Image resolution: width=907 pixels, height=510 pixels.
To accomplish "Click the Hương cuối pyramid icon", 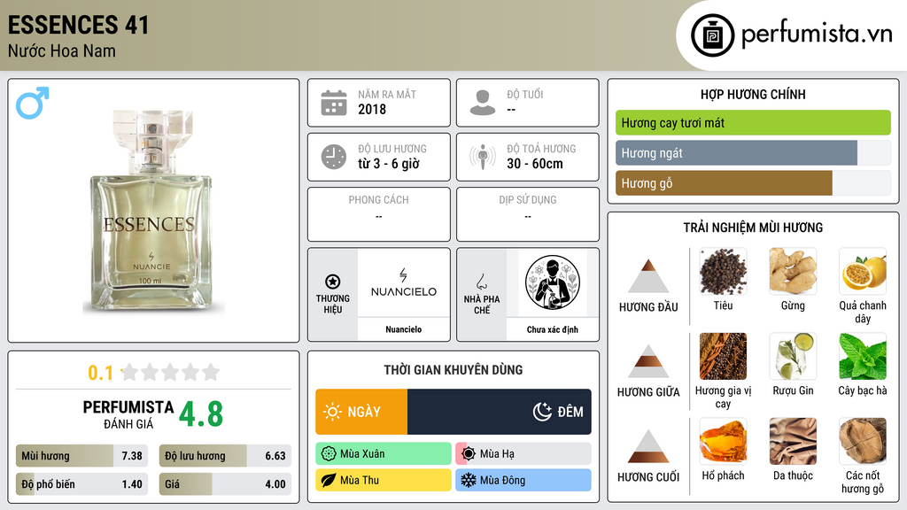I will tap(648, 446).
